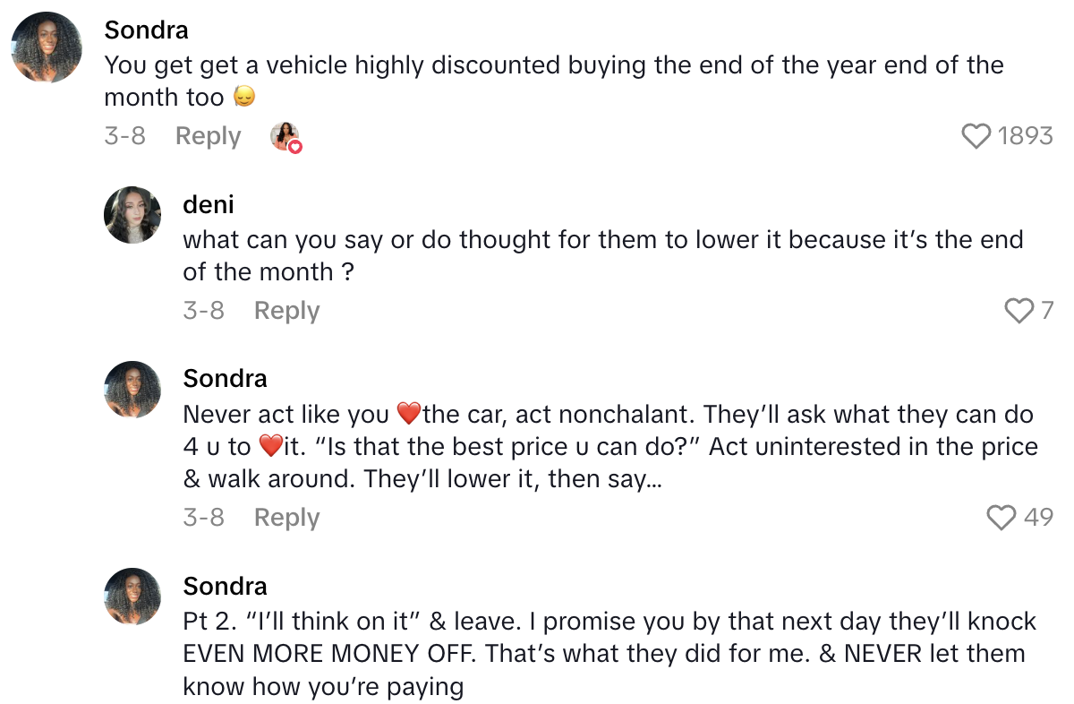Select the username deni
This screenshot has height=704, width=1074.
[x=209, y=203]
